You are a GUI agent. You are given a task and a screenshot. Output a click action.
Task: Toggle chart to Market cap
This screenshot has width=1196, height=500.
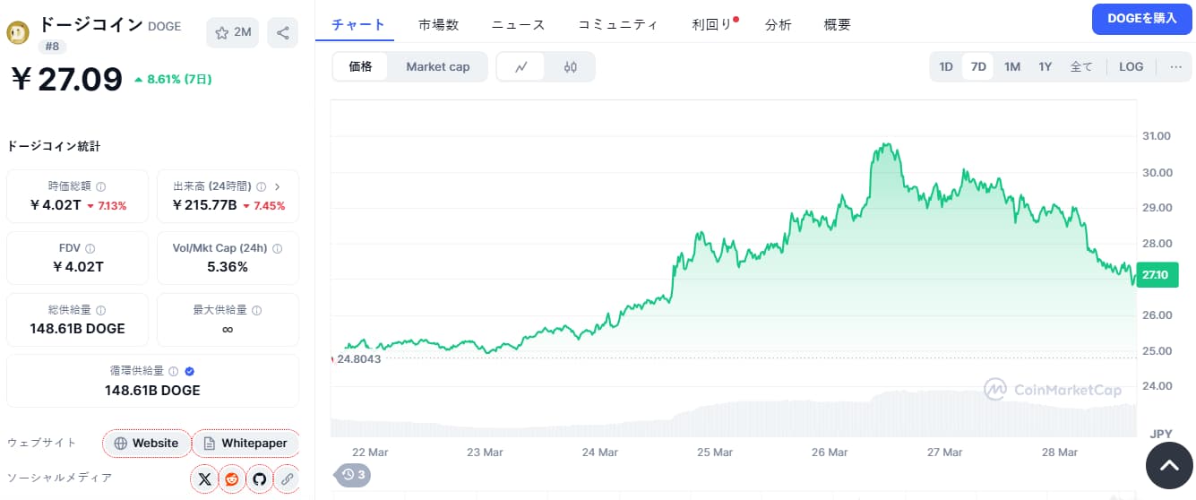point(437,67)
